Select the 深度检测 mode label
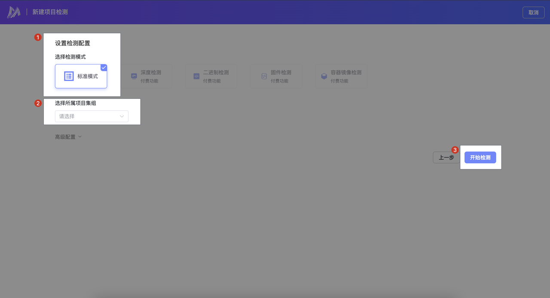Viewport: 550px width, 298px height. [x=151, y=73]
